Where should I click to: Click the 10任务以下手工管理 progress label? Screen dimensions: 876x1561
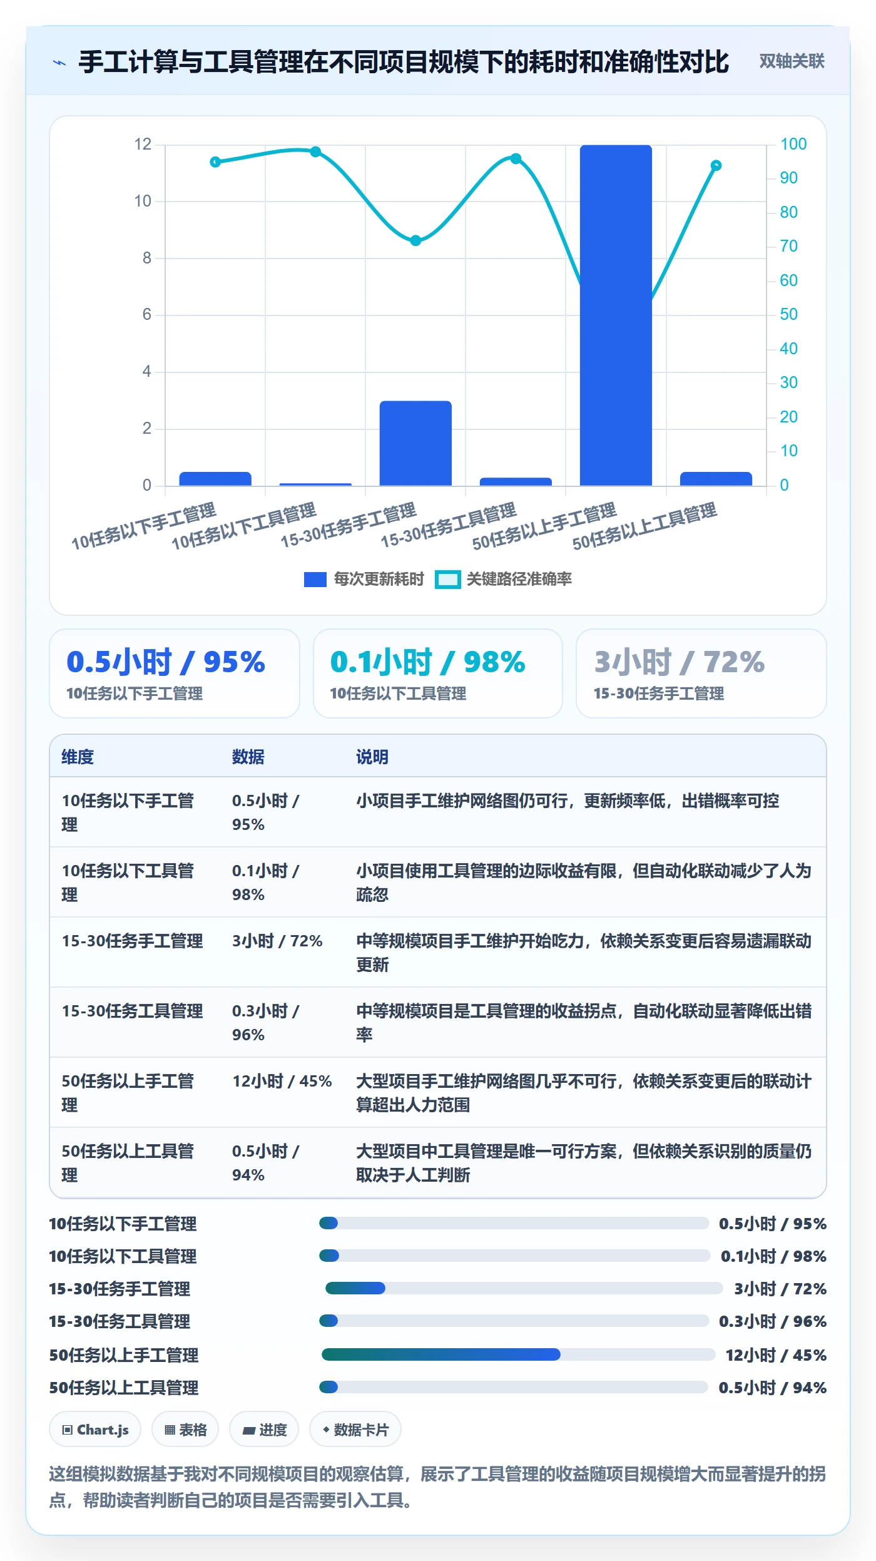coord(123,1224)
